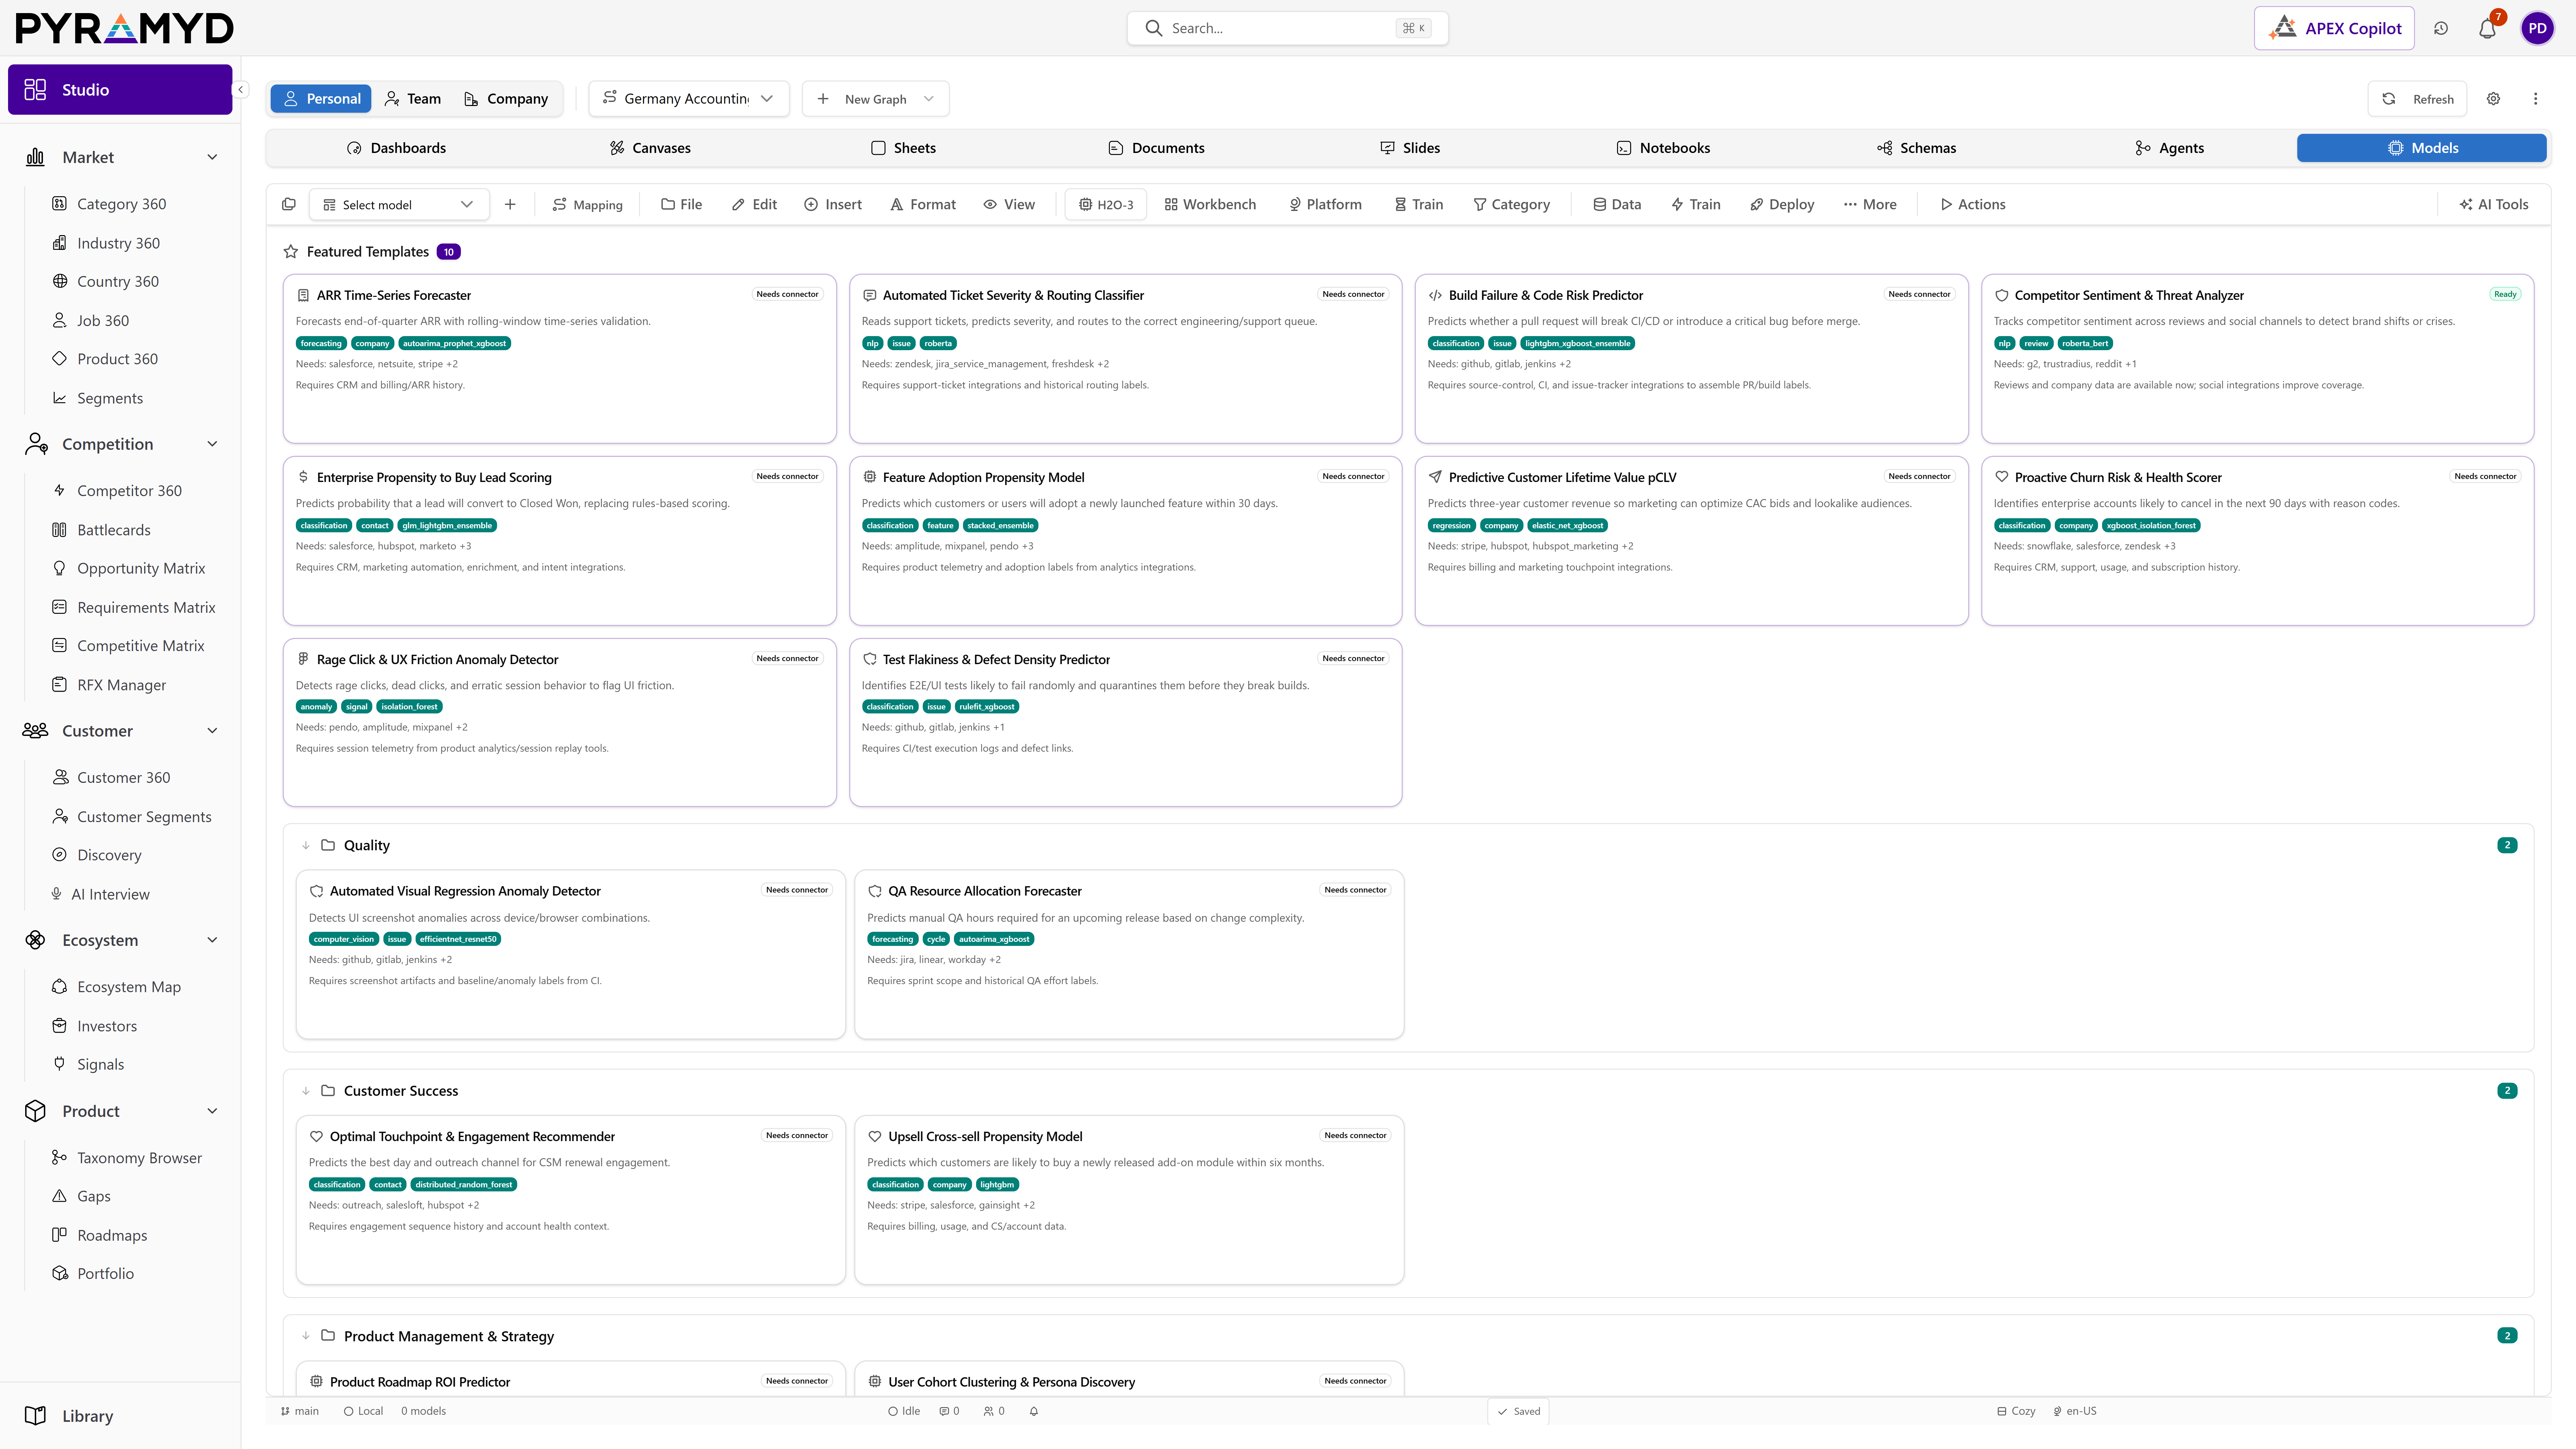
Task: Switch to the Notebooks tab
Action: pos(1663,148)
